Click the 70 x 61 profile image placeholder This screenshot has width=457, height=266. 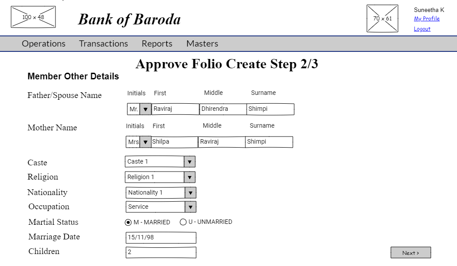[x=382, y=18]
